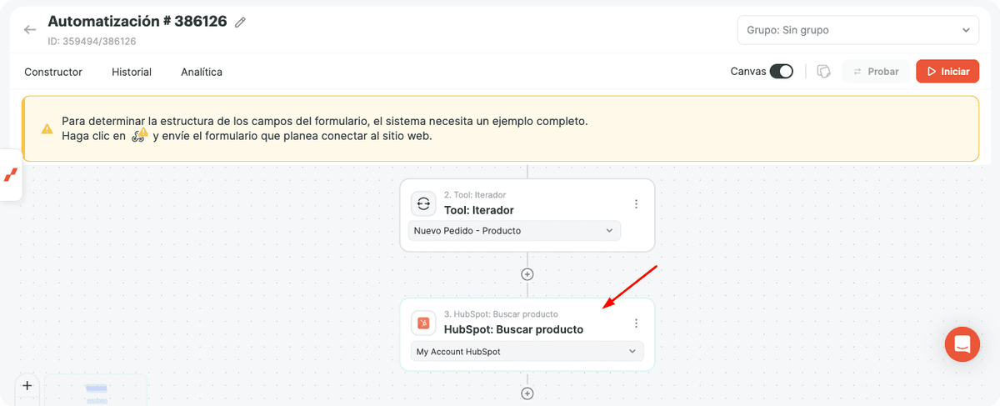Open the Grupo: Sin grupo dropdown

click(857, 30)
